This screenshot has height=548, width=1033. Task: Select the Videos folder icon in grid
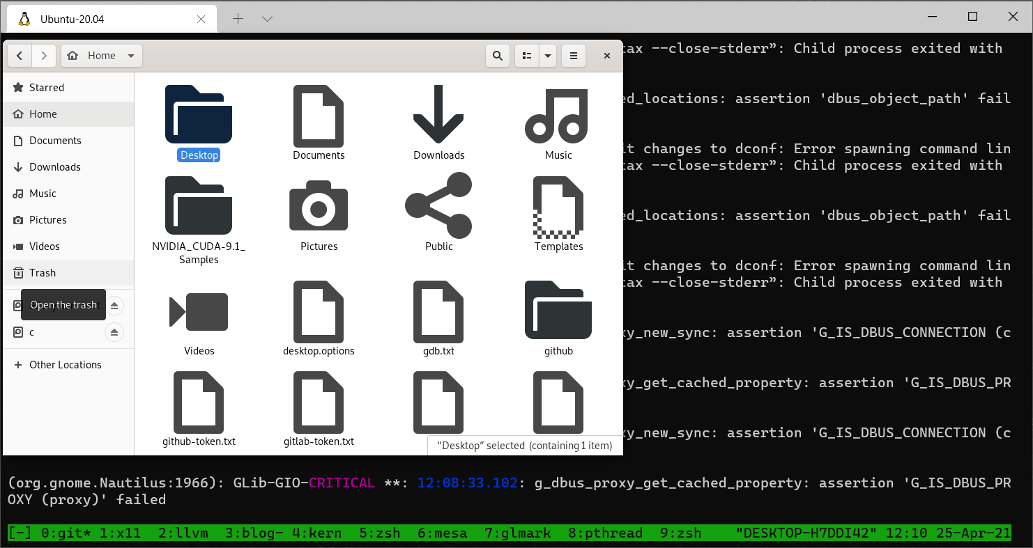(x=199, y=311)
